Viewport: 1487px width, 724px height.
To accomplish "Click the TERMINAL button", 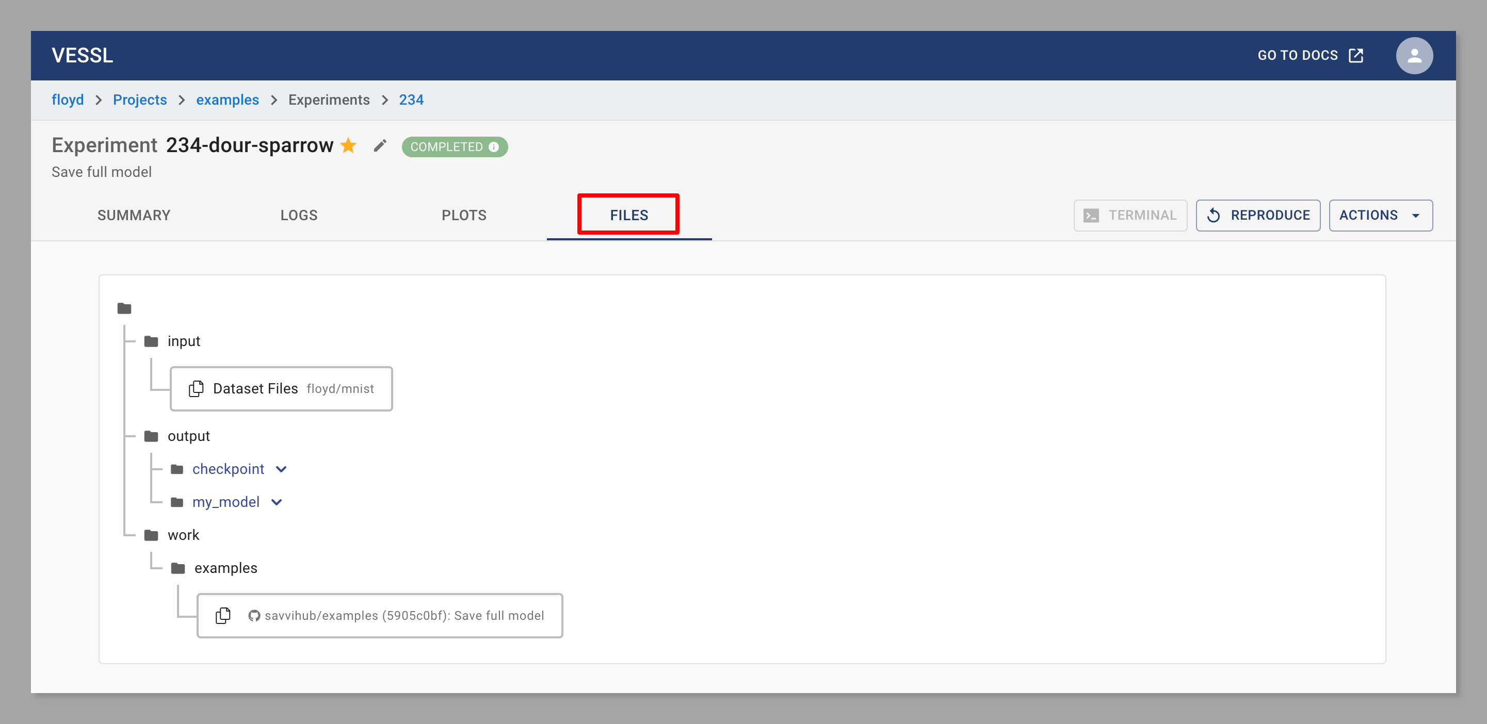I will [1130, 215].
